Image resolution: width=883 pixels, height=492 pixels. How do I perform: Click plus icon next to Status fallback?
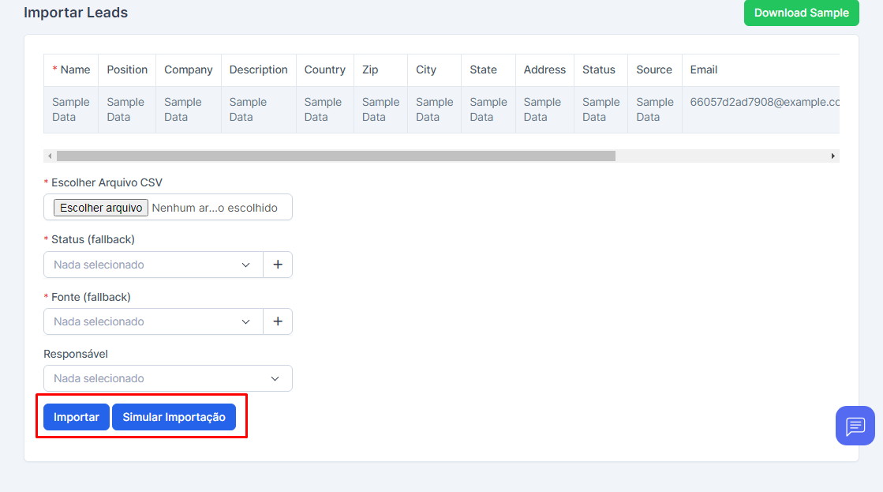pos(278,265)
